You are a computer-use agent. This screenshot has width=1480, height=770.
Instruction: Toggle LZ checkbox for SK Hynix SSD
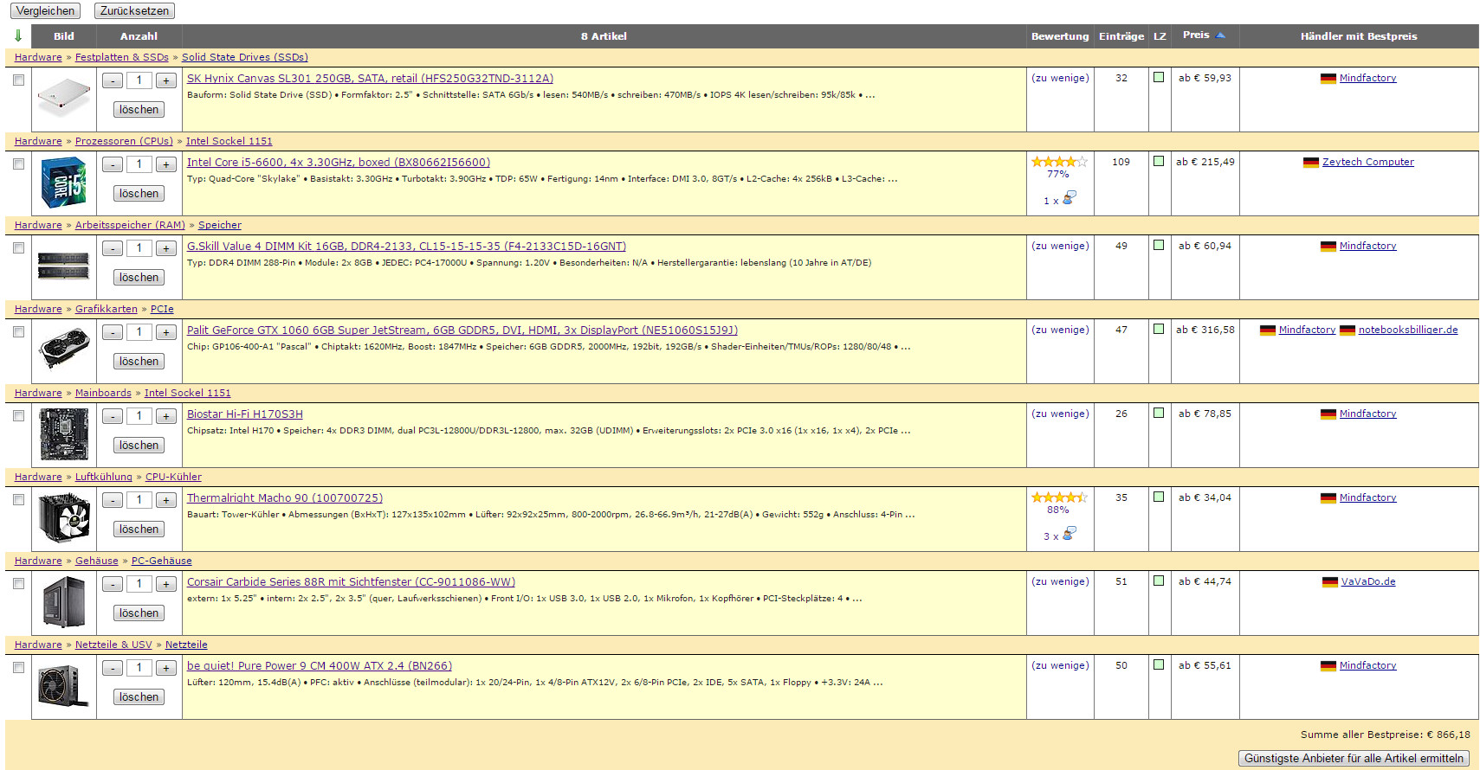1159,77
